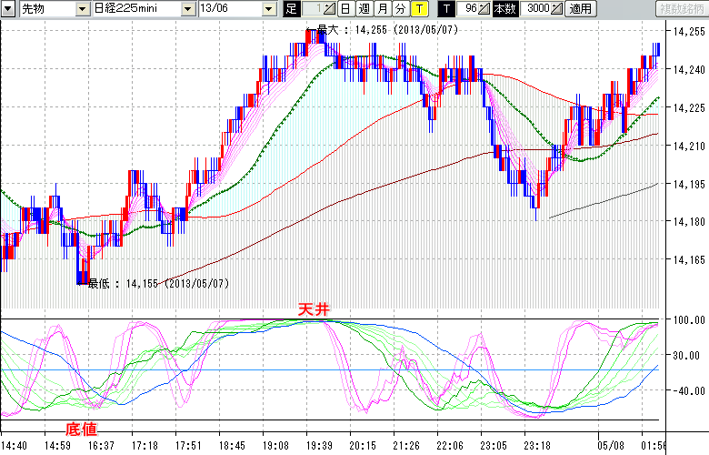This screenshot has height=455, width=709.
Task: Adjust the spinner next to 3000 bar count
Action: click(x=556, y=9)
